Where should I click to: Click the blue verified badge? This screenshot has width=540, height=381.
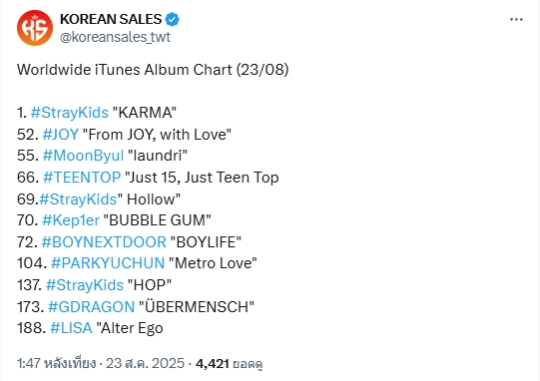pos(173,19)
